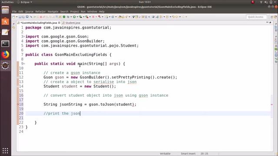Launch Firefox from the dock
This screenshot has height=156, width=278.
[5, 55]
